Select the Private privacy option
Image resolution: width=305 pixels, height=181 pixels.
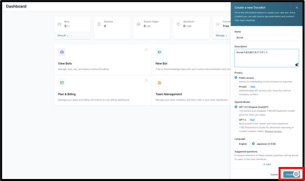pyautogui.click(x=236, y=86)
